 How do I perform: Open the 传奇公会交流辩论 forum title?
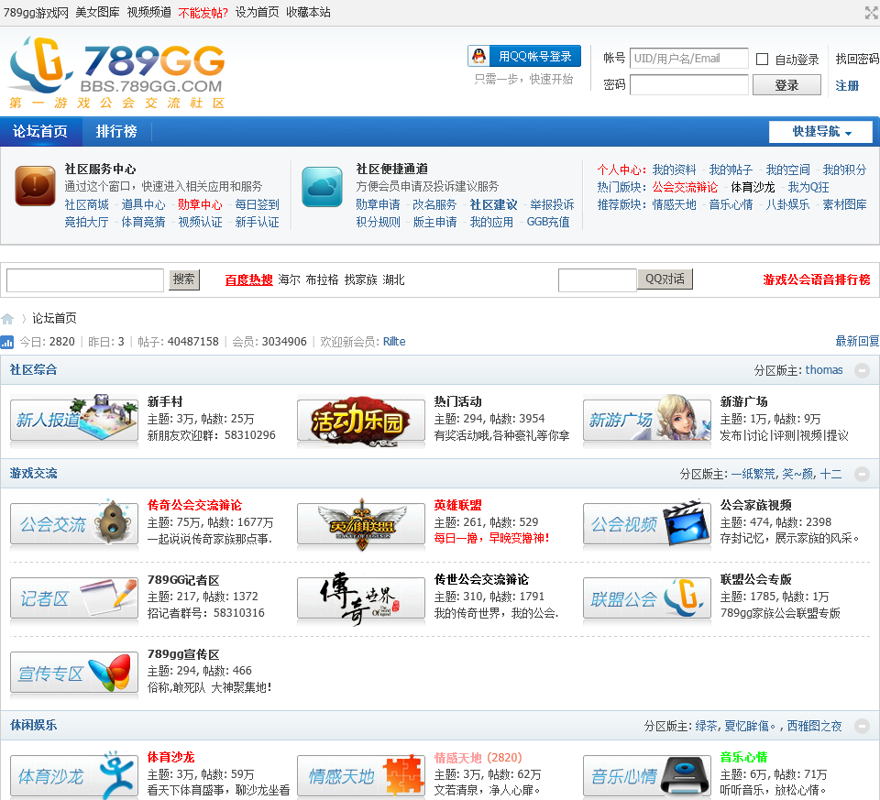(x=194, y=506)
